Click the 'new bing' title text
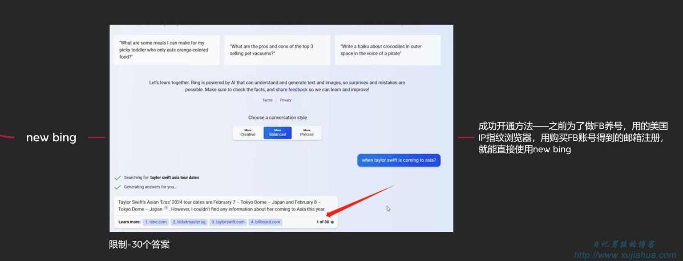683x261 pixels. (51, 138)
